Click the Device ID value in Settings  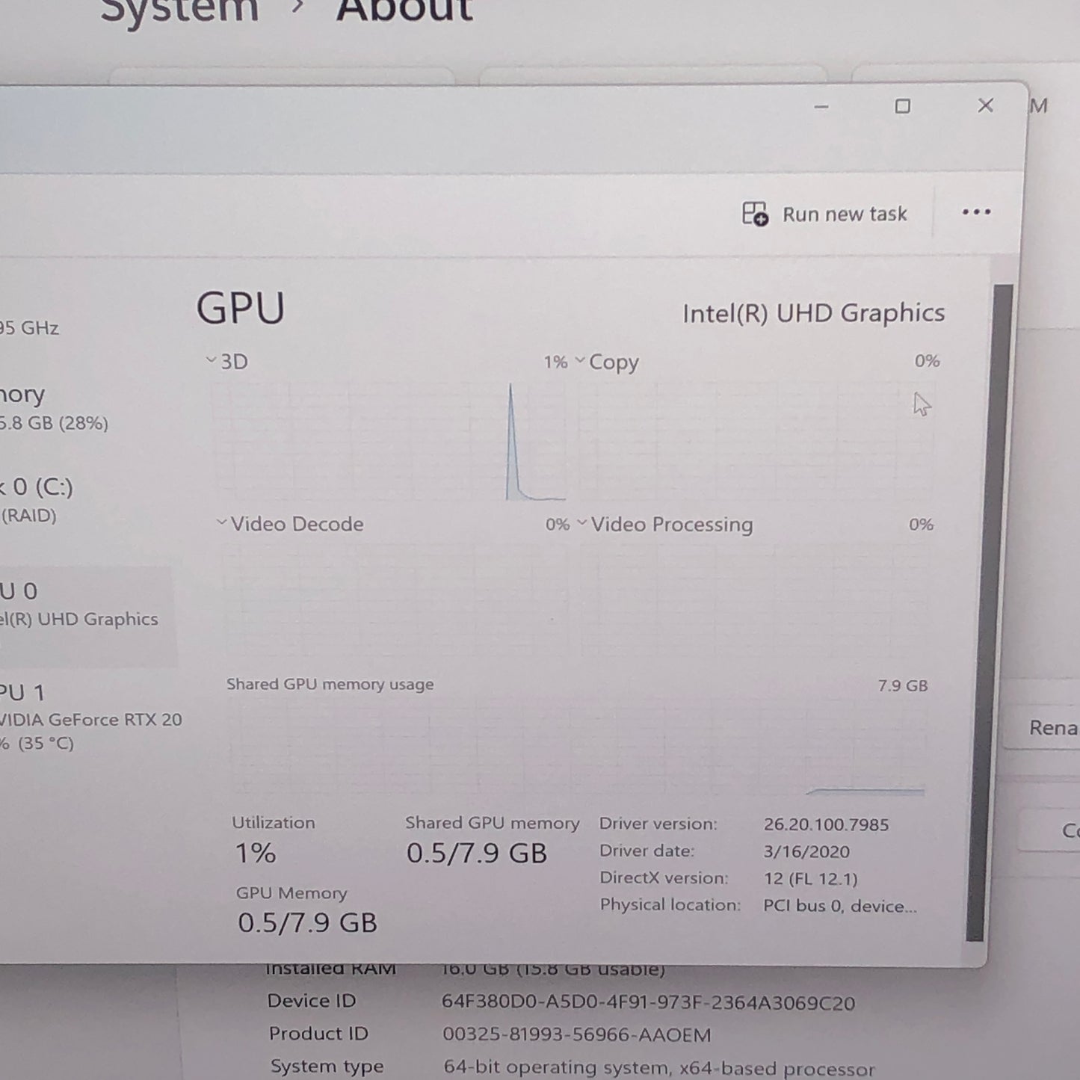point(648,1002)
